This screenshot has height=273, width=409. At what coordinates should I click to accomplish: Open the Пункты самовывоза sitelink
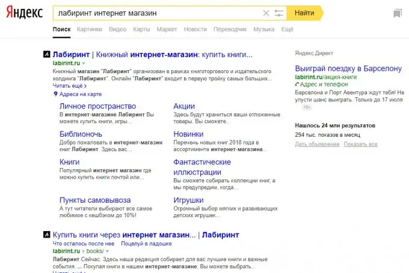(95, 200)
